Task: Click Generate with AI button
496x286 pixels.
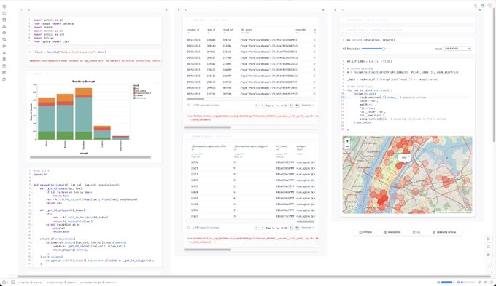Action: (x=444, y=232)
